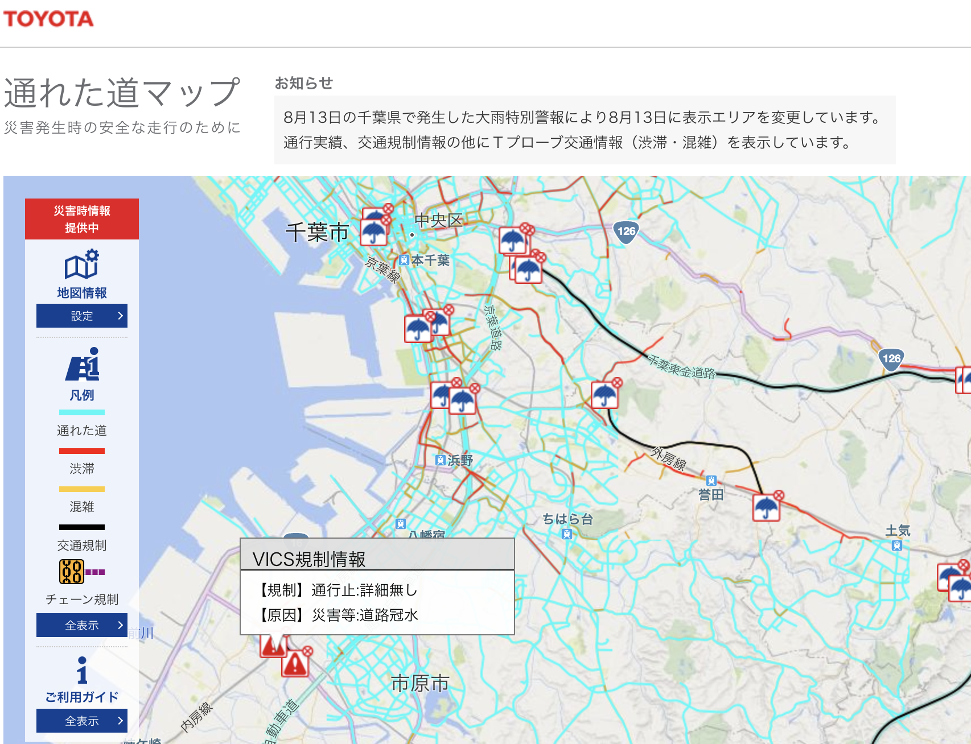Click the 京葉道路 road label
The height and width of the screenshot is (744, 971).
point(493,327)
